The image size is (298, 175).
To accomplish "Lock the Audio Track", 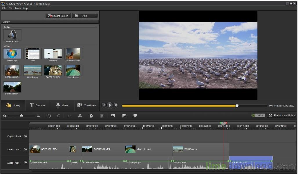I will tap(26, 163).
